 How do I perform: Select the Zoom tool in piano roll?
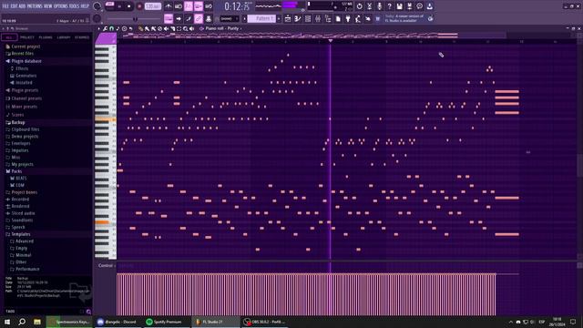[x=185, y=28]
